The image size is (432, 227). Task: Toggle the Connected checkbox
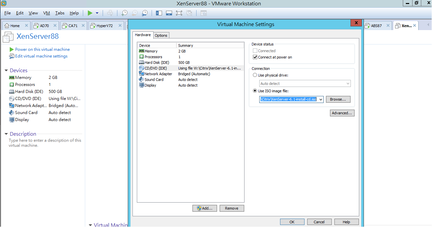coord(255,51)
